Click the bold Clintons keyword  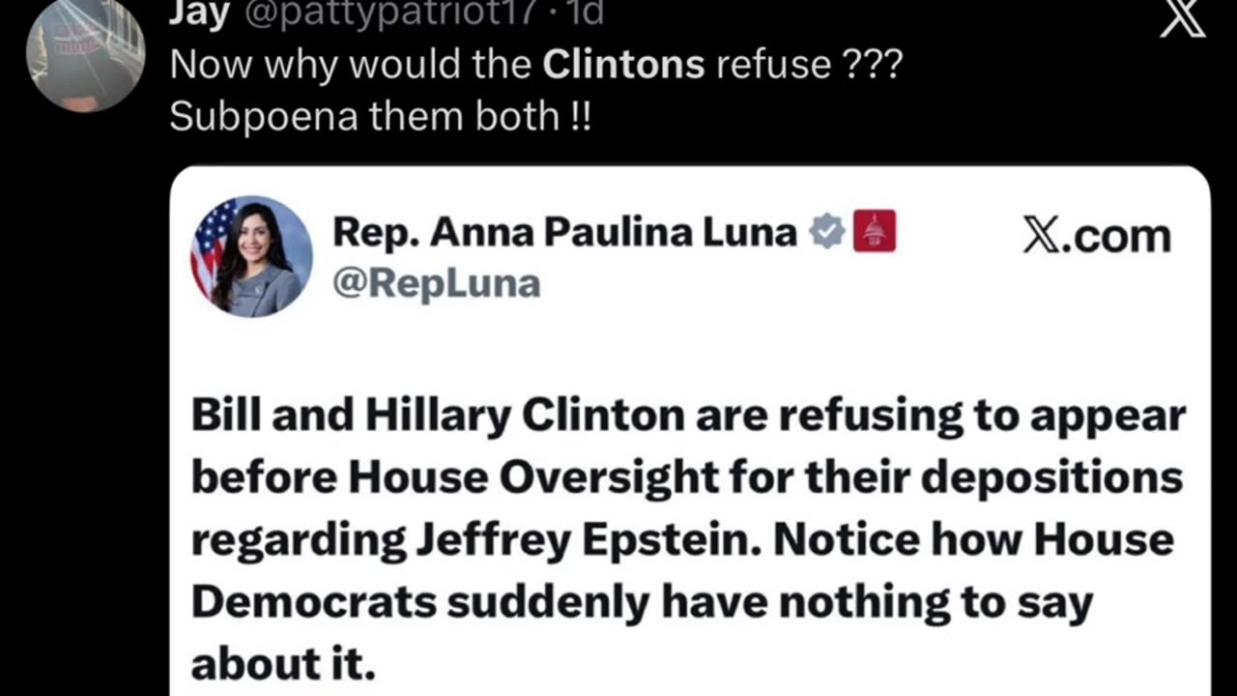tap(623, 65)
